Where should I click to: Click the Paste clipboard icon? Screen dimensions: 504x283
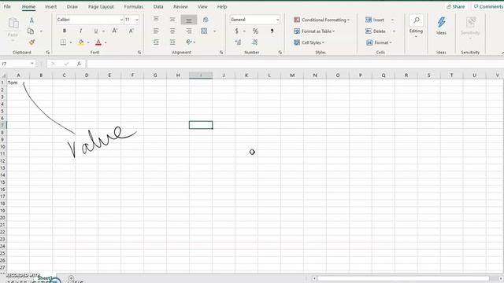coord(13,23)
